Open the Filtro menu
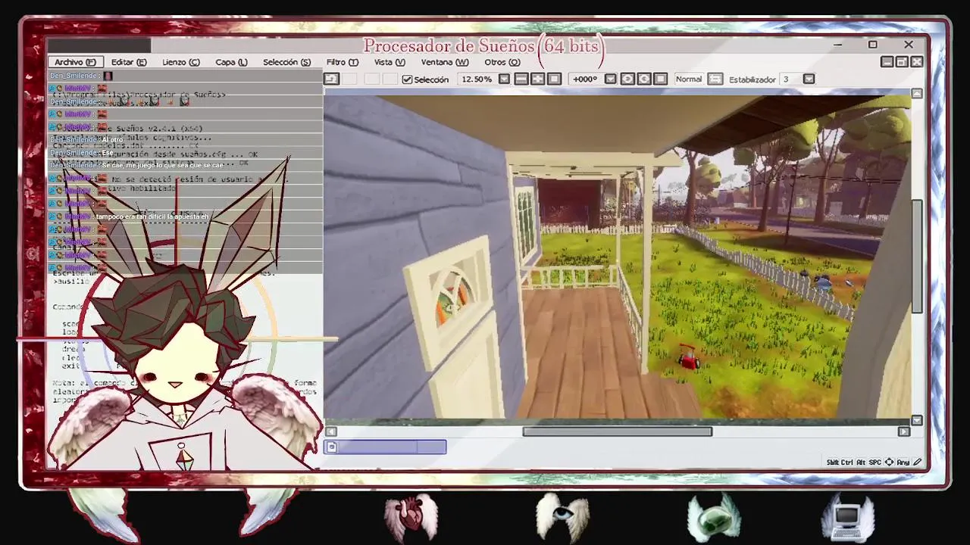 tap(342, 62)
